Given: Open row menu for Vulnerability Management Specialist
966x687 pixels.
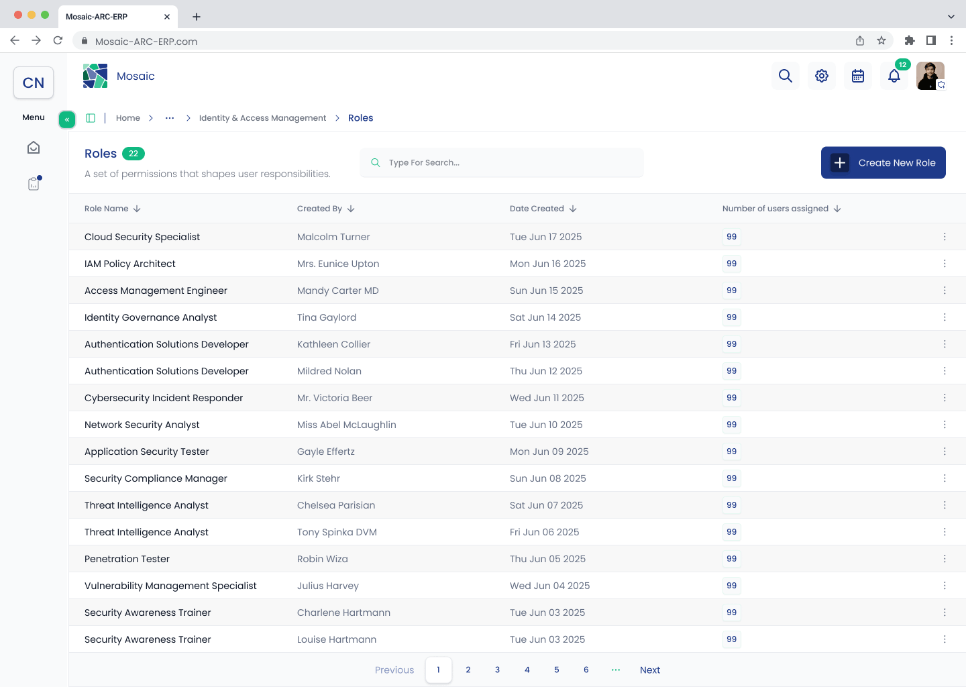Looking at the screenshot, I should (x=945, y=586).
